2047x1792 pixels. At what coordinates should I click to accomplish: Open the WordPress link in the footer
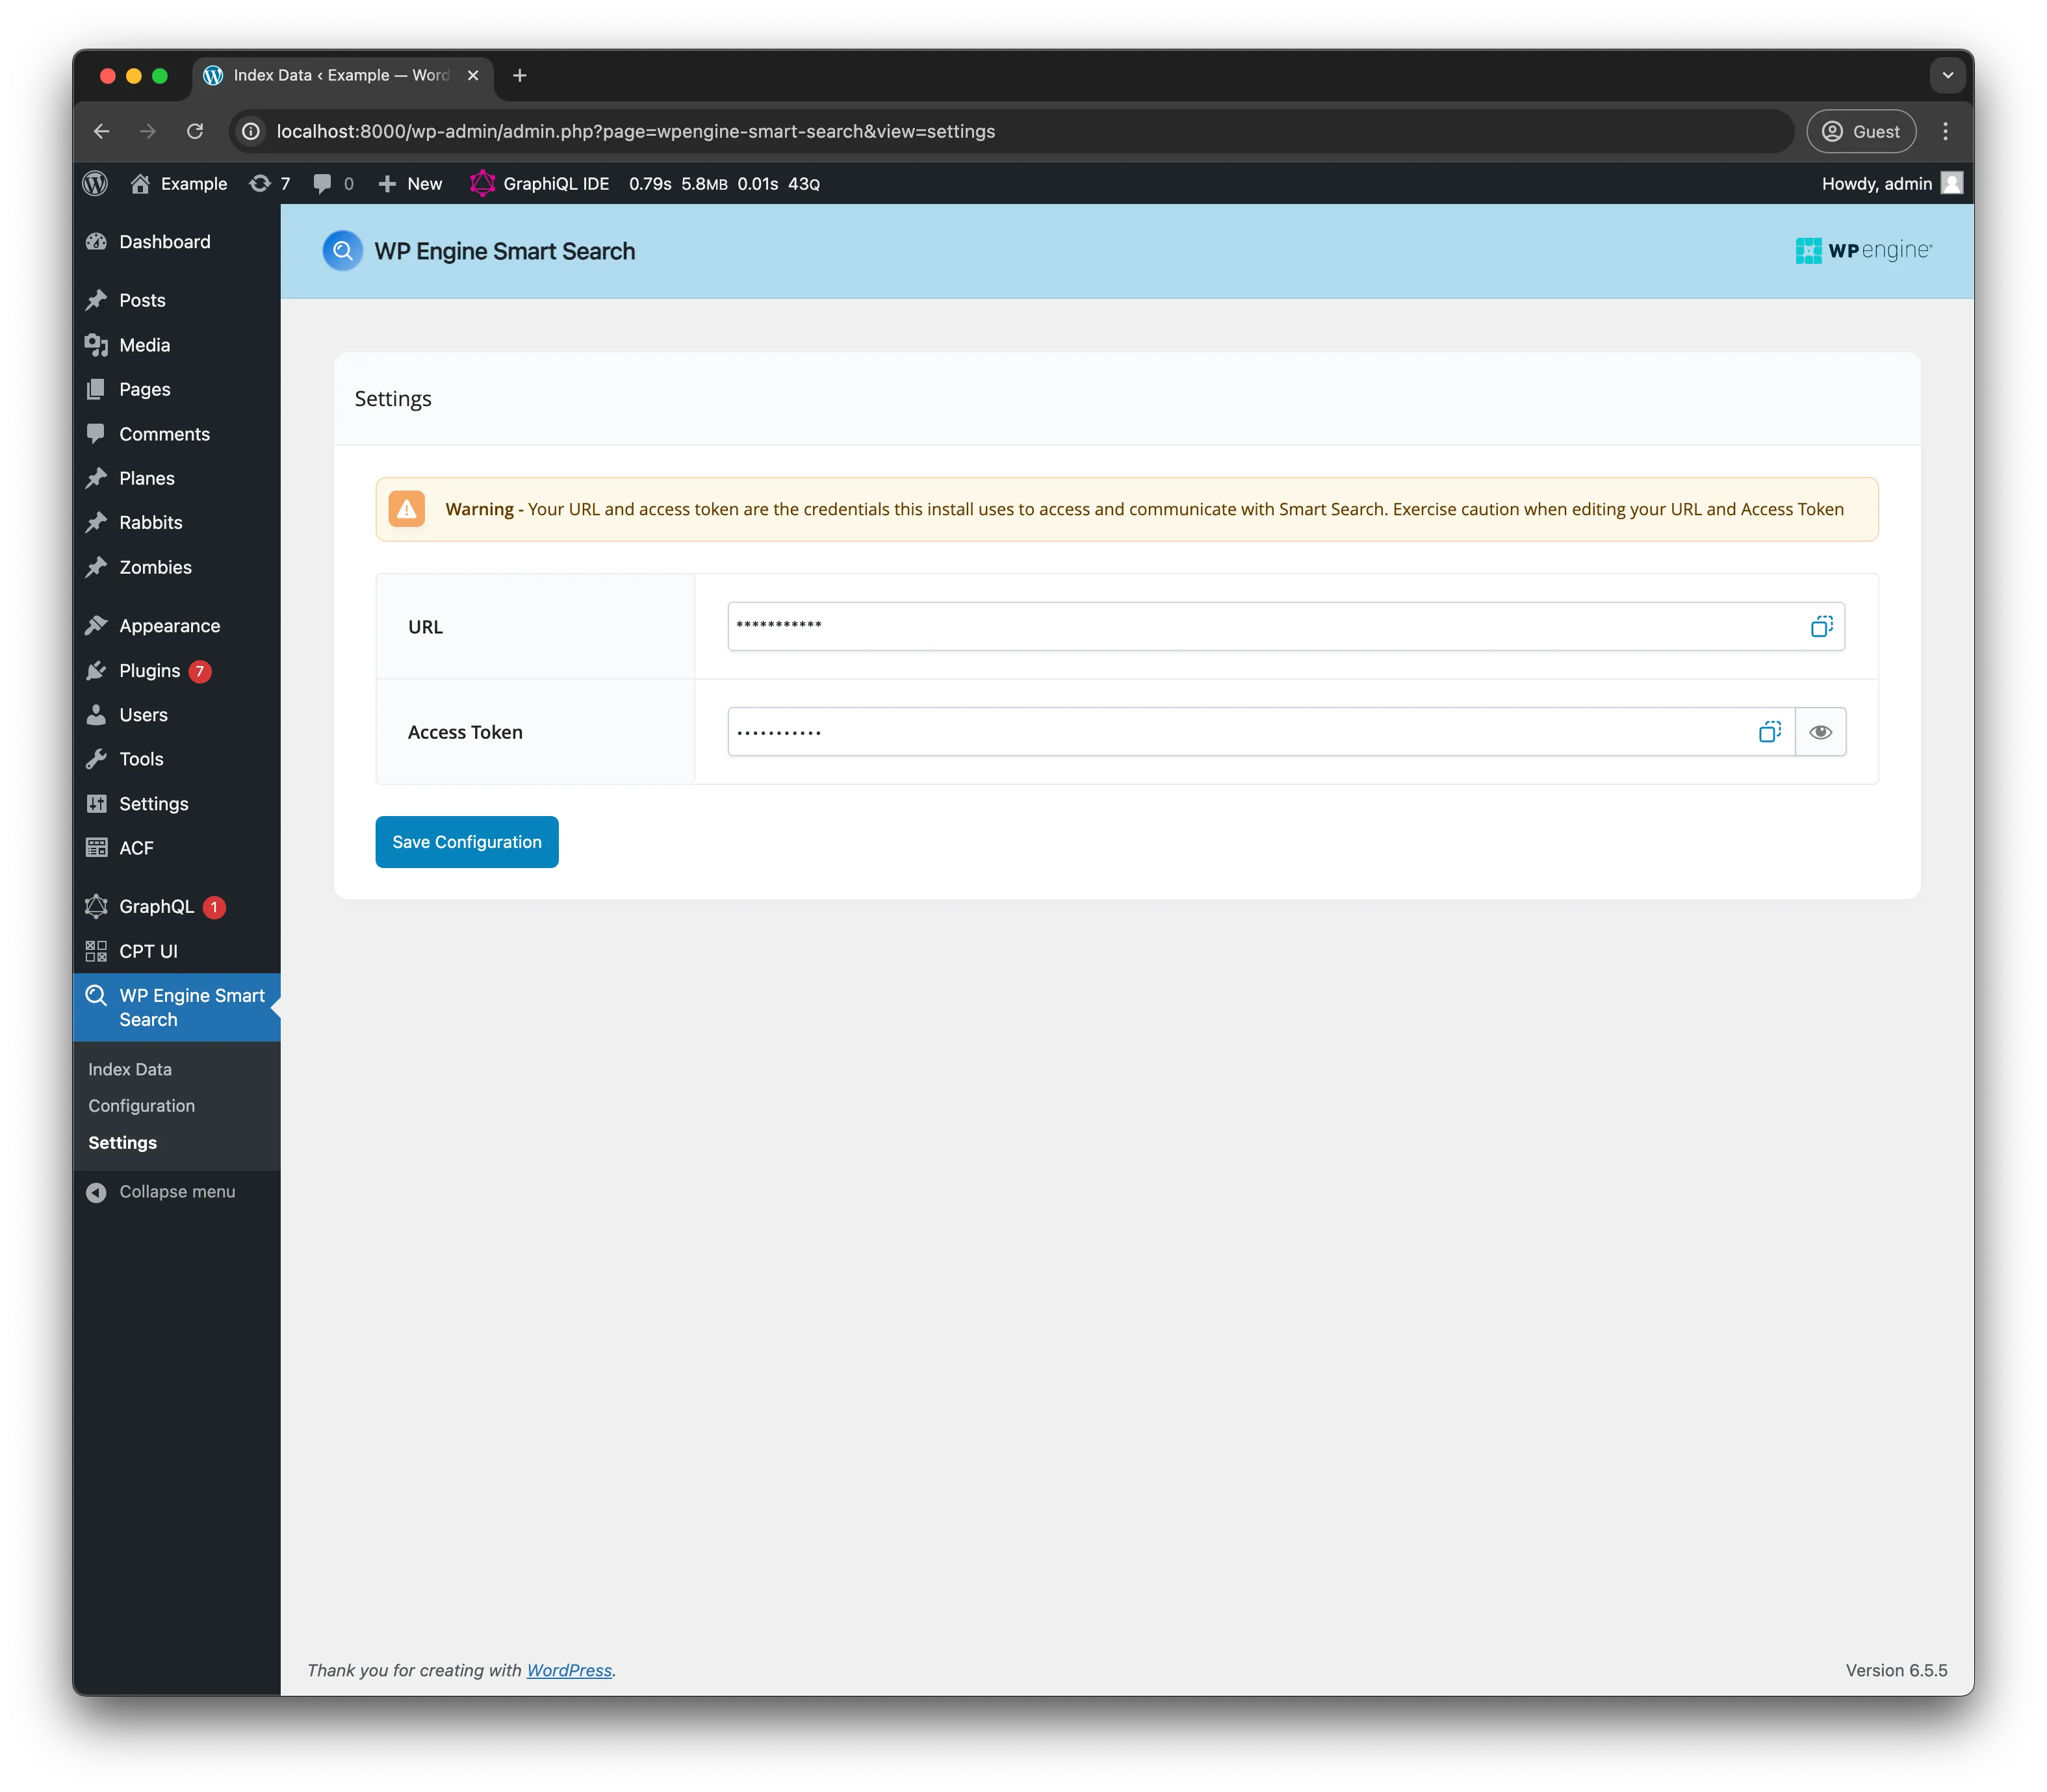click(x=569, y=1670)
